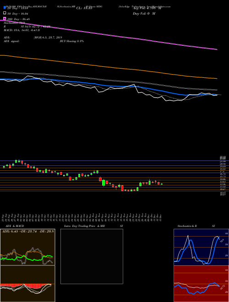Click the 'Avg Vol: 4.708 M' label

tap(147, 8)
